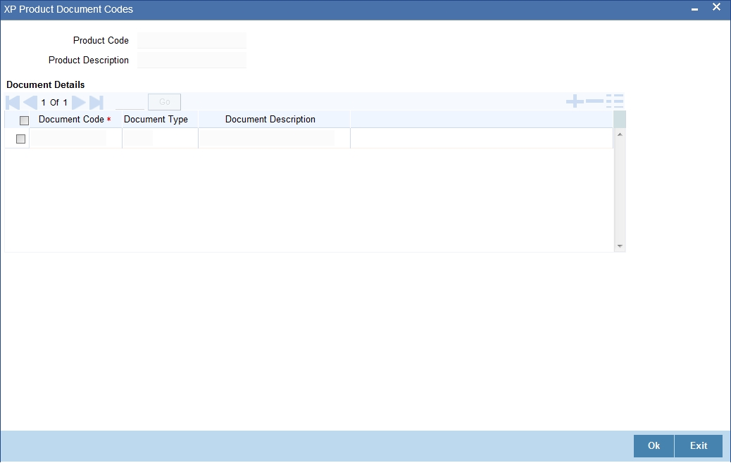The width and height of the screenshot is (731, 463).
Task: Delete selected document row with minus icon
Action: 594,101
